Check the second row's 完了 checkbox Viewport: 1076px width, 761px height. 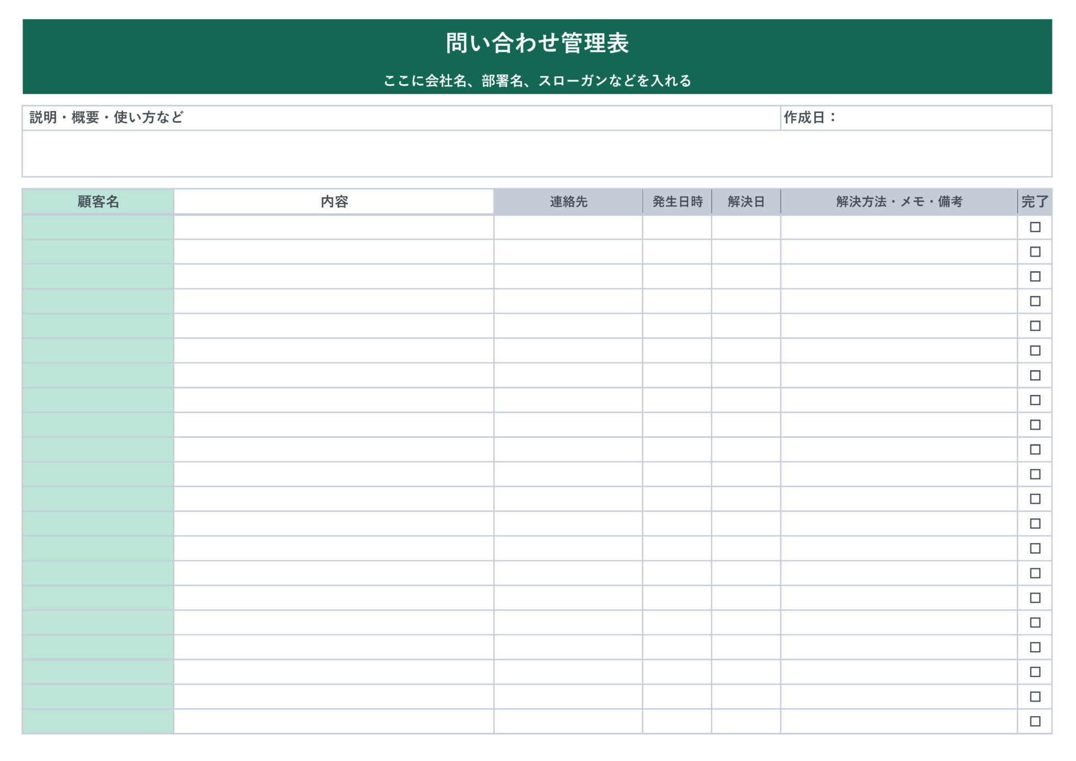pos(1035,252)
